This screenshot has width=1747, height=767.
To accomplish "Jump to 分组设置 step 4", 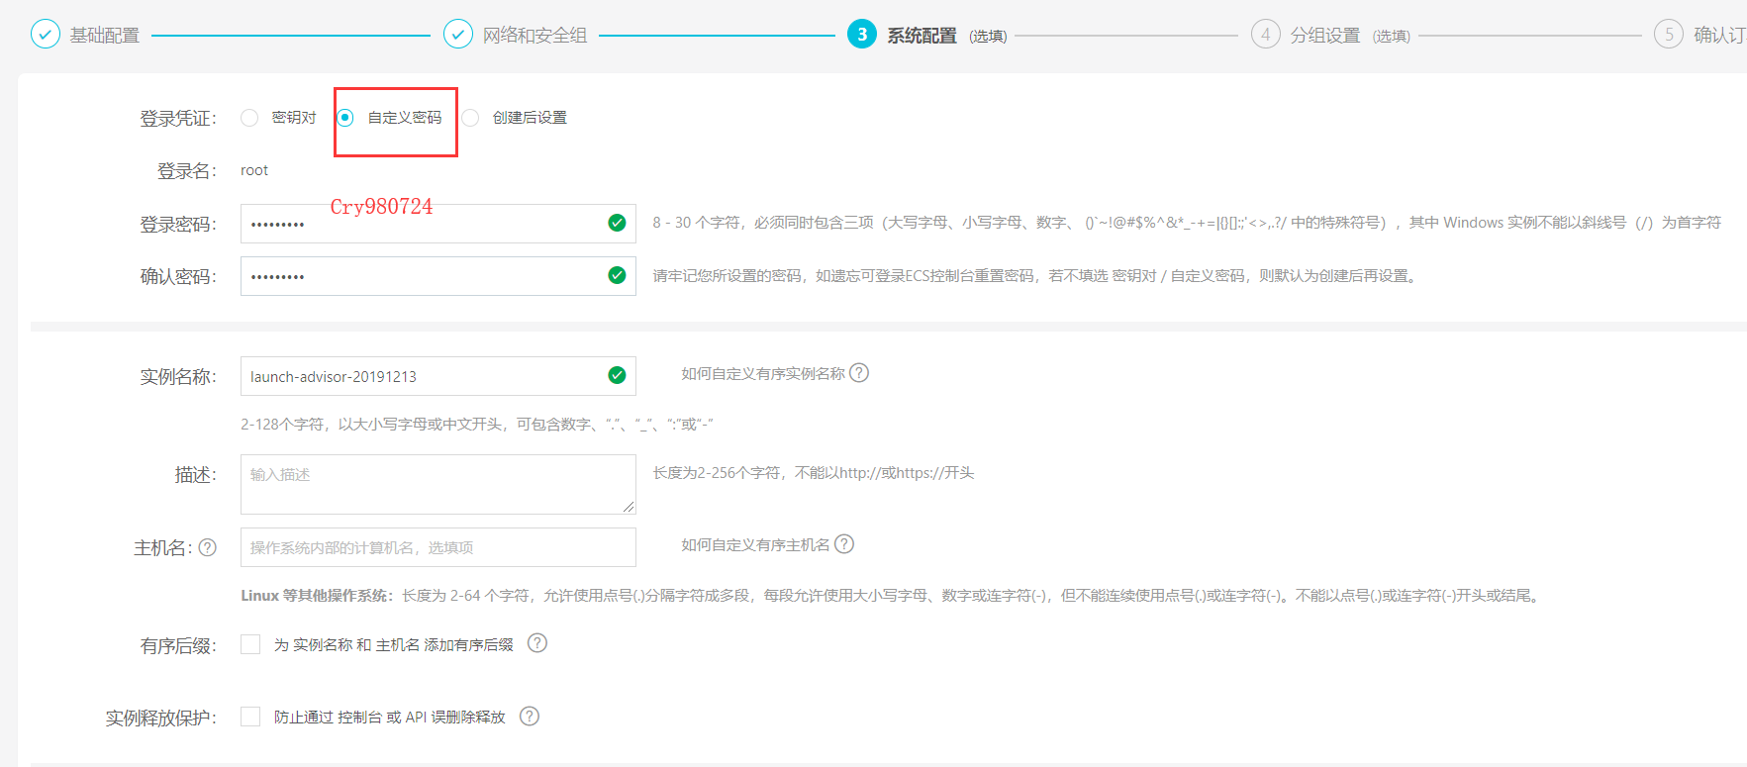I will 1324,36.
